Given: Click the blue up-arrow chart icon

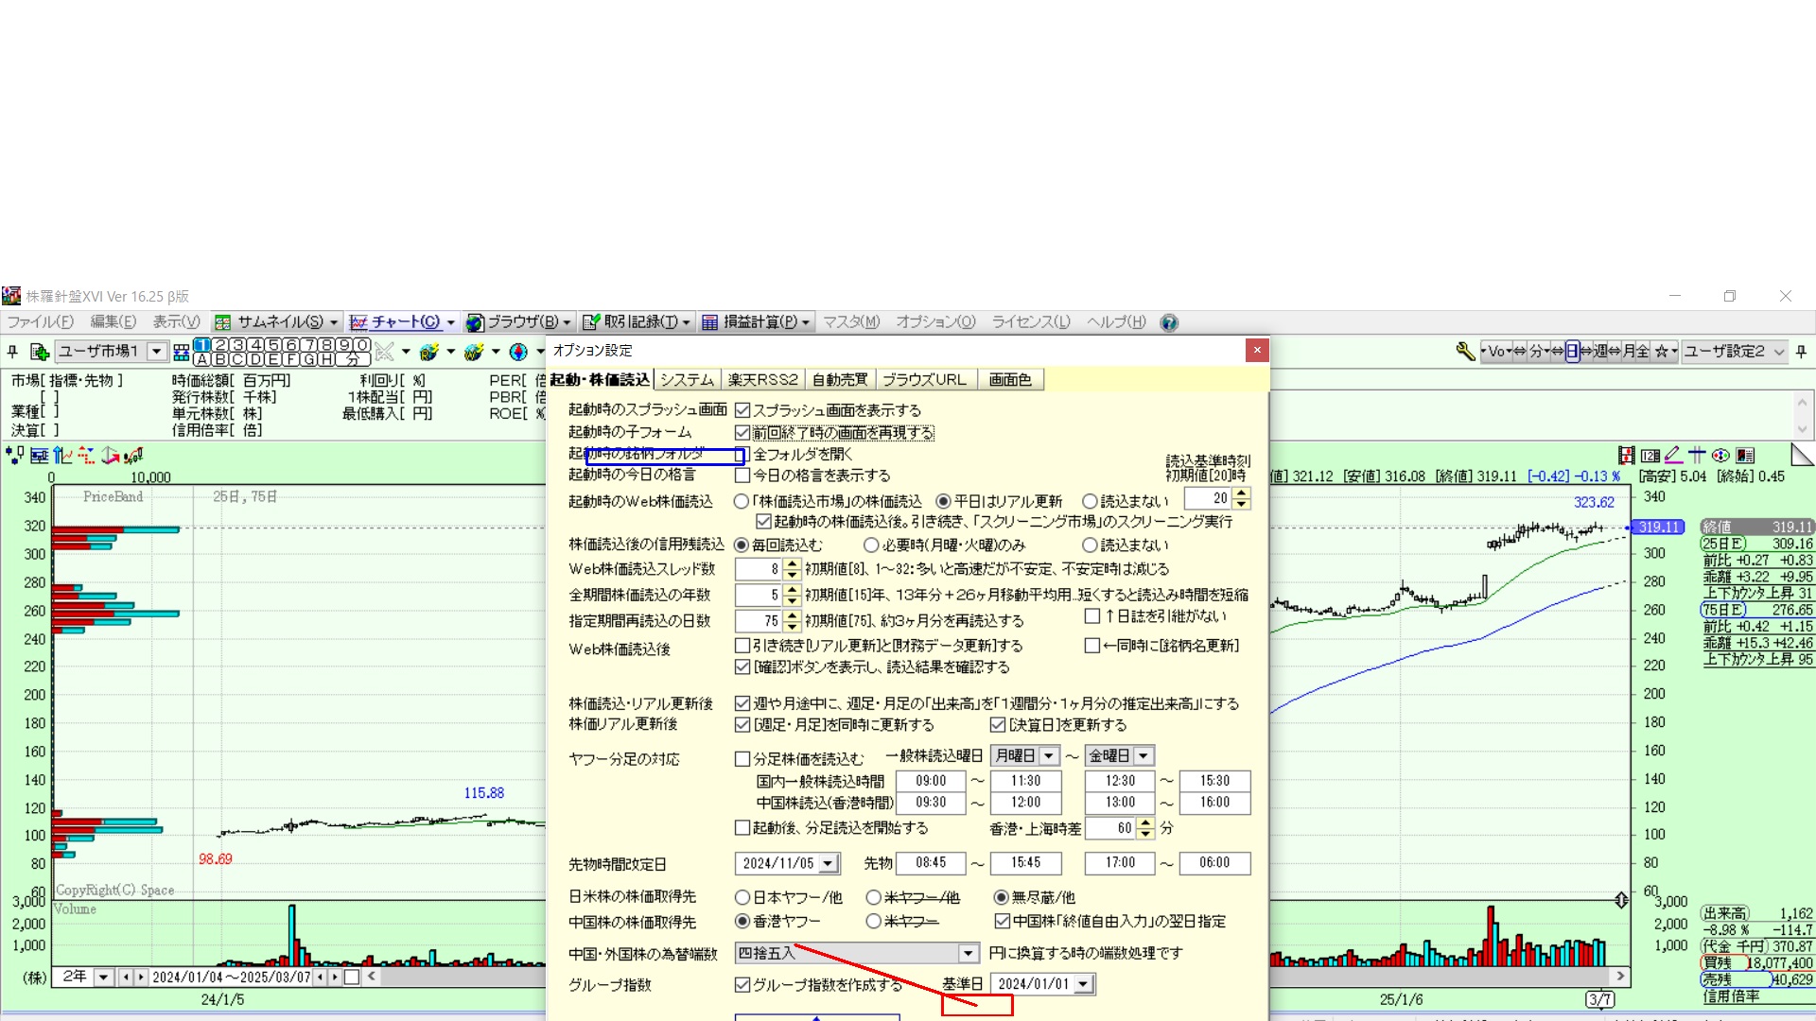Looking at the screenshot, I should 63,456.
